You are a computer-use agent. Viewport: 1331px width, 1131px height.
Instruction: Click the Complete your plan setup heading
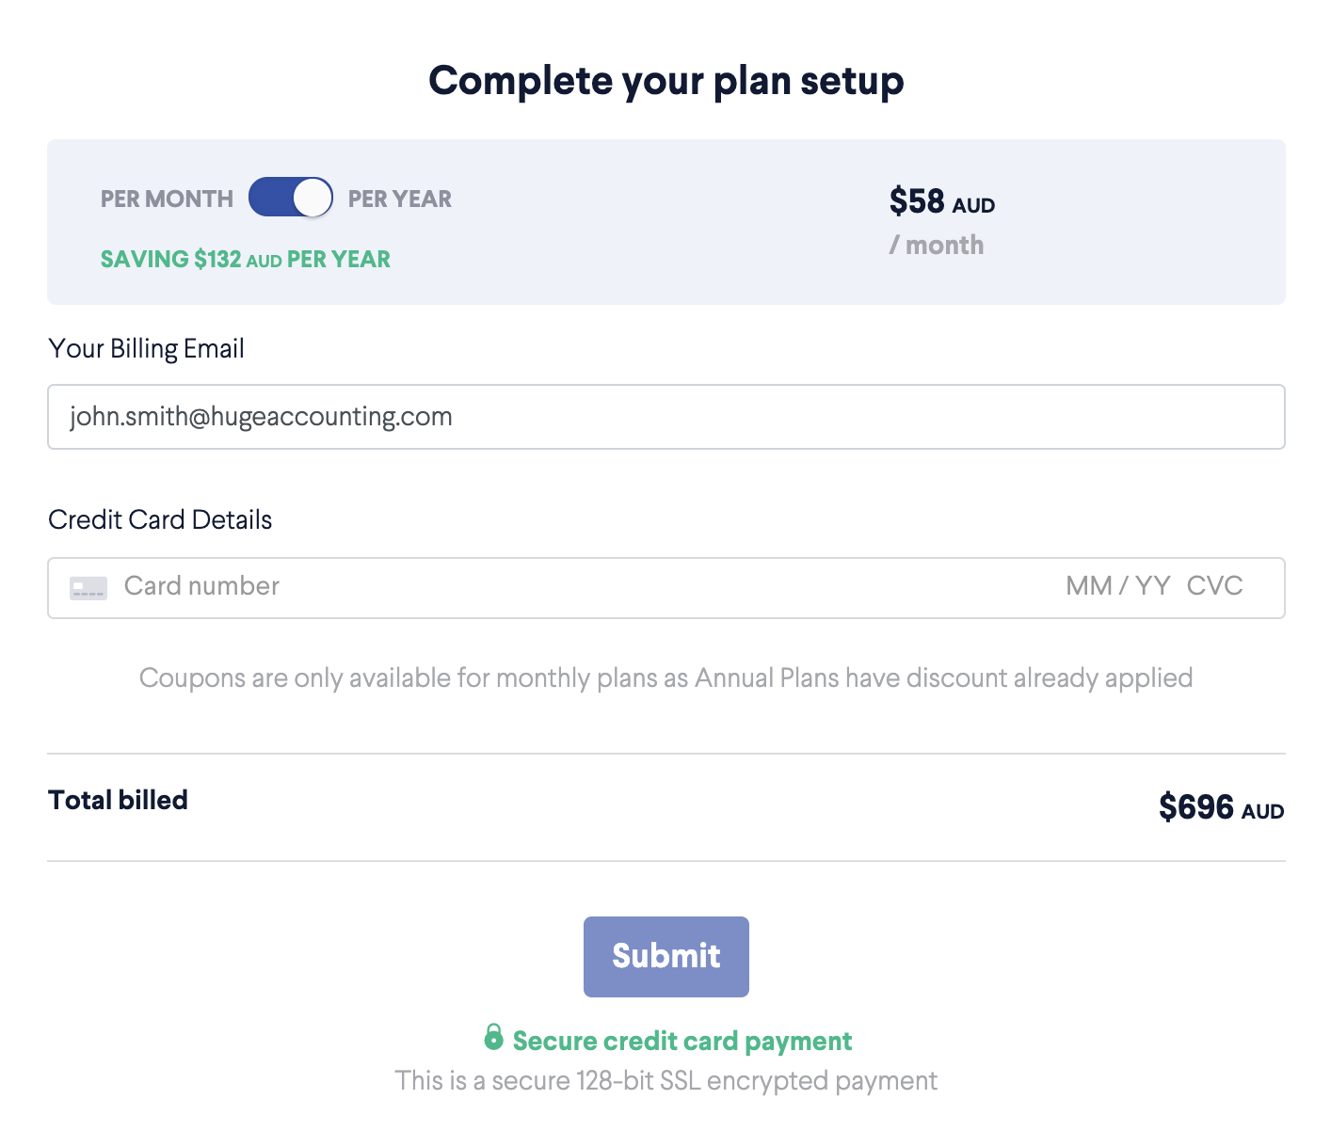pyautogui.click(x=665, y=81)
